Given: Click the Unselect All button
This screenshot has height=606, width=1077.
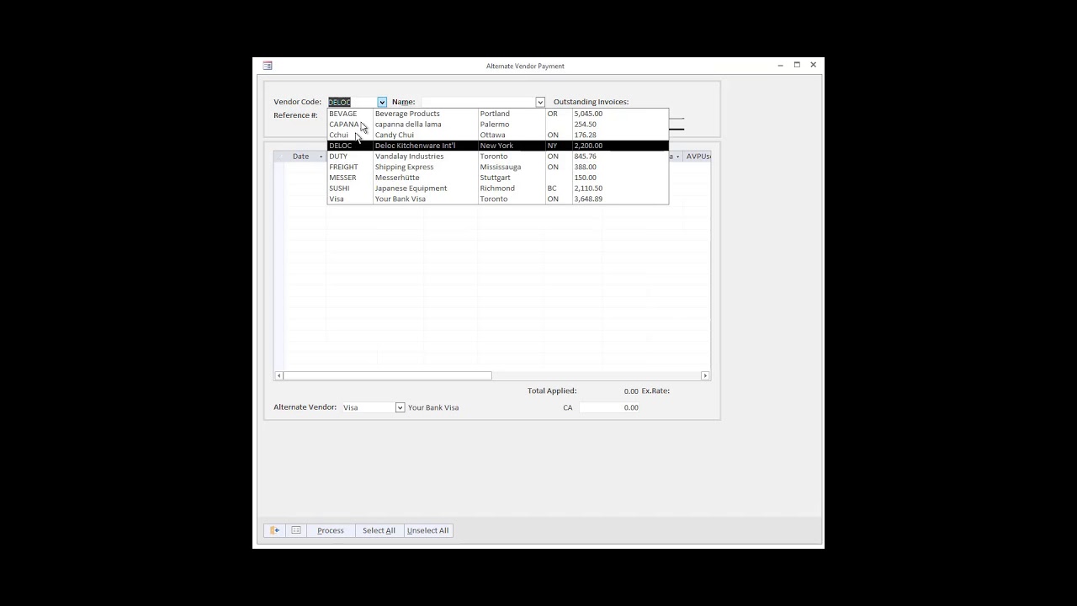Looking at the screenshot, I should point(427,530).
